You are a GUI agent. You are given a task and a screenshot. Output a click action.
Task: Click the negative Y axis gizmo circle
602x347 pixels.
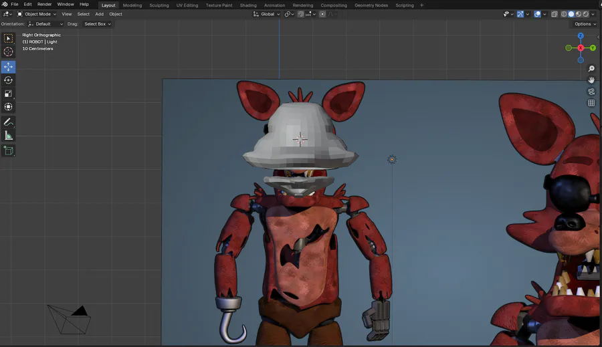568,48
